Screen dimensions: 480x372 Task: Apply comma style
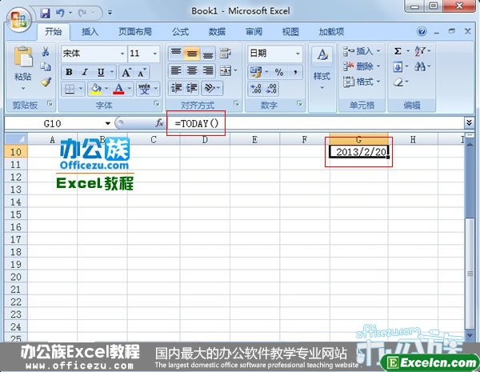[295, 72]
